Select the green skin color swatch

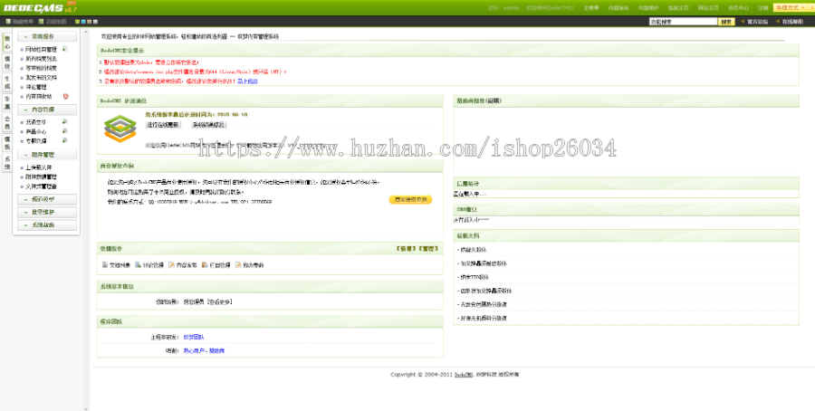[x=78, y=22]
